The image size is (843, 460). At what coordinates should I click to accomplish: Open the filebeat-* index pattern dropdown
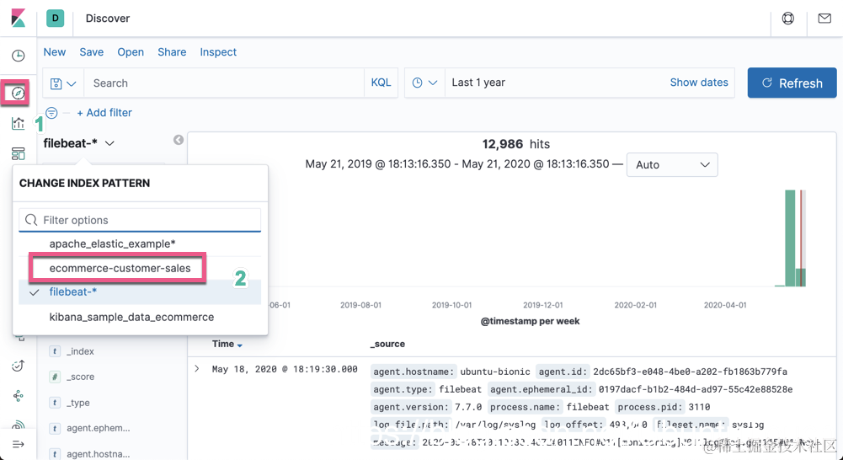[x=79, y=143]
